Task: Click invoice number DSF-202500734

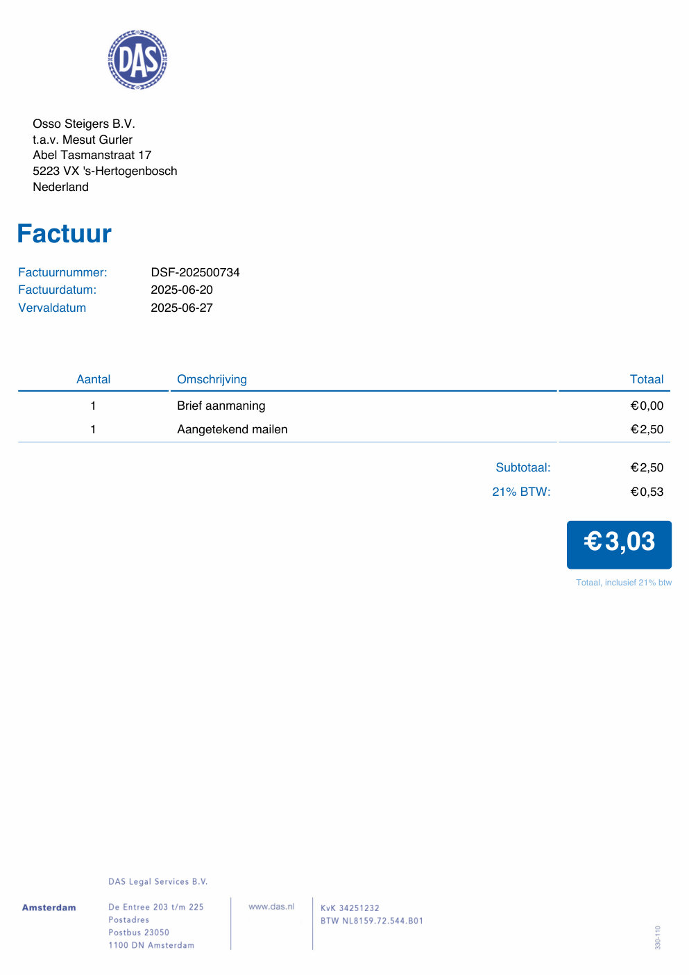Action: 195,272
